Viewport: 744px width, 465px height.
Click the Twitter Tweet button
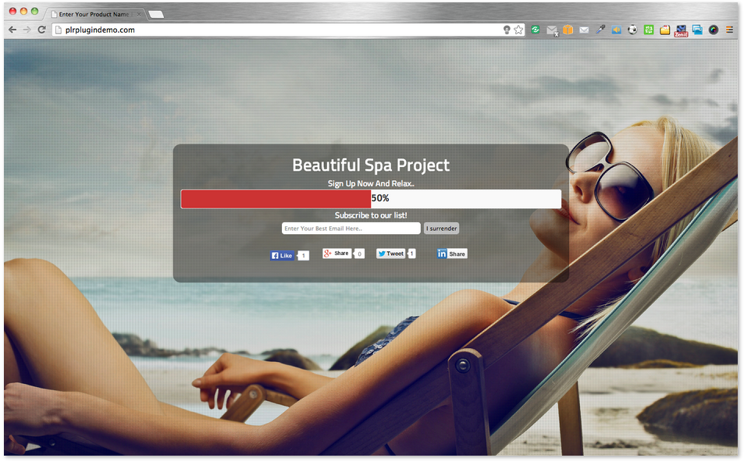click(x=390, y=254)
